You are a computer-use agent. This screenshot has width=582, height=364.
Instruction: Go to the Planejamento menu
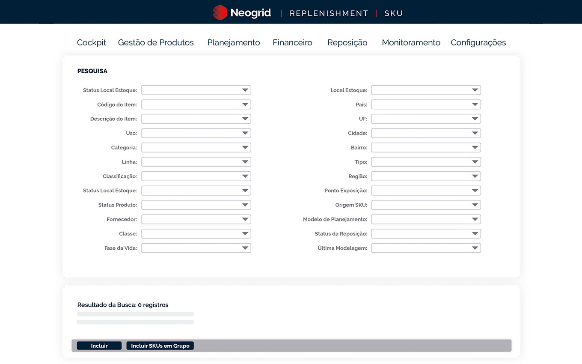pyautogui.click(x=234, y=42)
